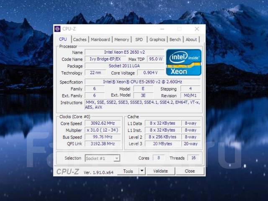Open the Bench tab

(175, 39)
